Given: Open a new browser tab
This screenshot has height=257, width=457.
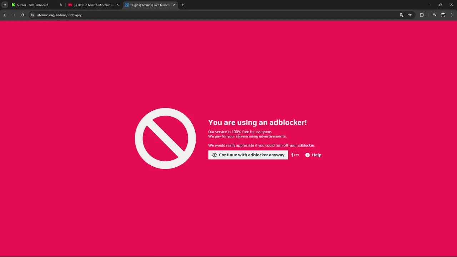Looking at the screenshot, I should pos(182,5).
